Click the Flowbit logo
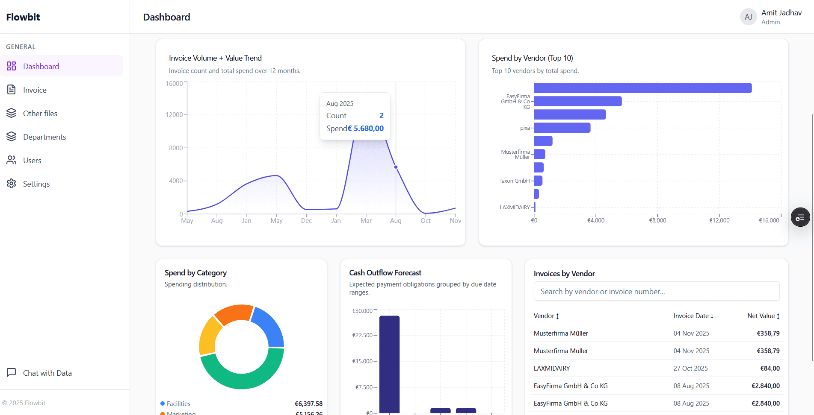Image resolution: width=814 pixels, height=415 pixels. [x=23, y=17]
